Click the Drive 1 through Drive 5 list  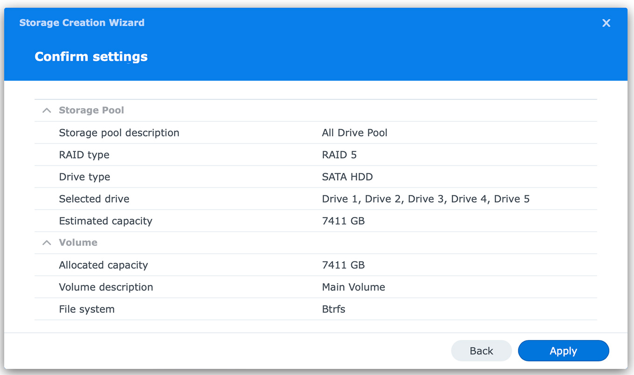tap(426, 199)
